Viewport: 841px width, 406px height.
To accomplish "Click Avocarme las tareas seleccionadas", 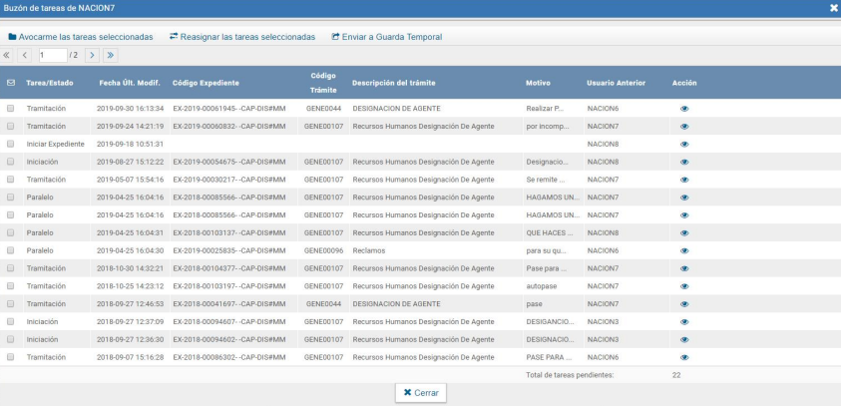I will point(80,37).
